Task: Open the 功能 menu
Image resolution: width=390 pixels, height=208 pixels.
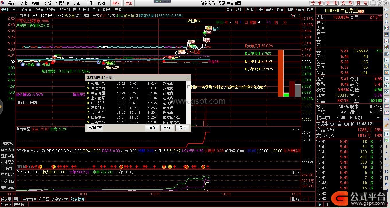Action: pos(24,3)
